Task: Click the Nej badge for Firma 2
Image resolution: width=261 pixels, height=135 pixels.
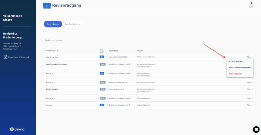Action: pos(102,82)
